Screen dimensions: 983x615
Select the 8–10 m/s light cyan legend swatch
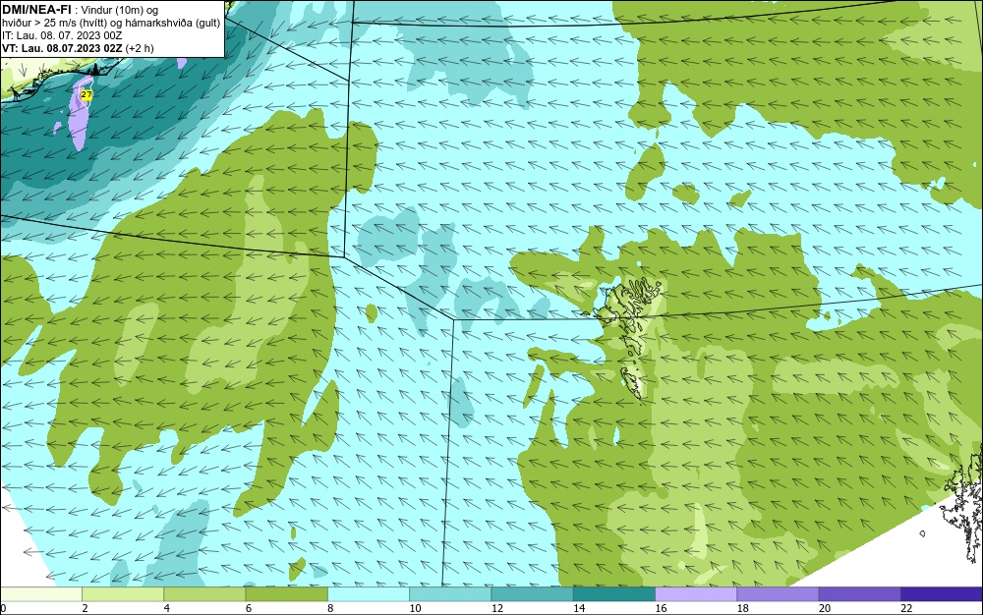pyautogui.click(x=369, y=593)
